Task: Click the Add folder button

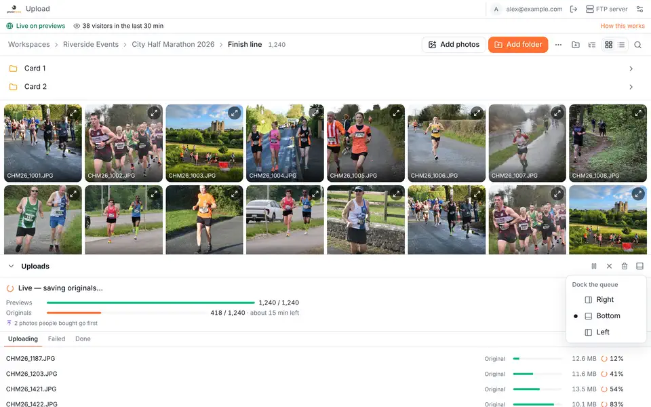Action: pyautogui.click(x=518, y=45)
